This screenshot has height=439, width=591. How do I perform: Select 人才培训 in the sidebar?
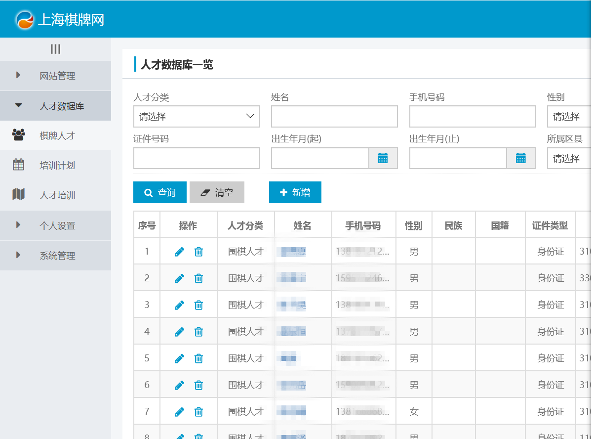point(57,195)
